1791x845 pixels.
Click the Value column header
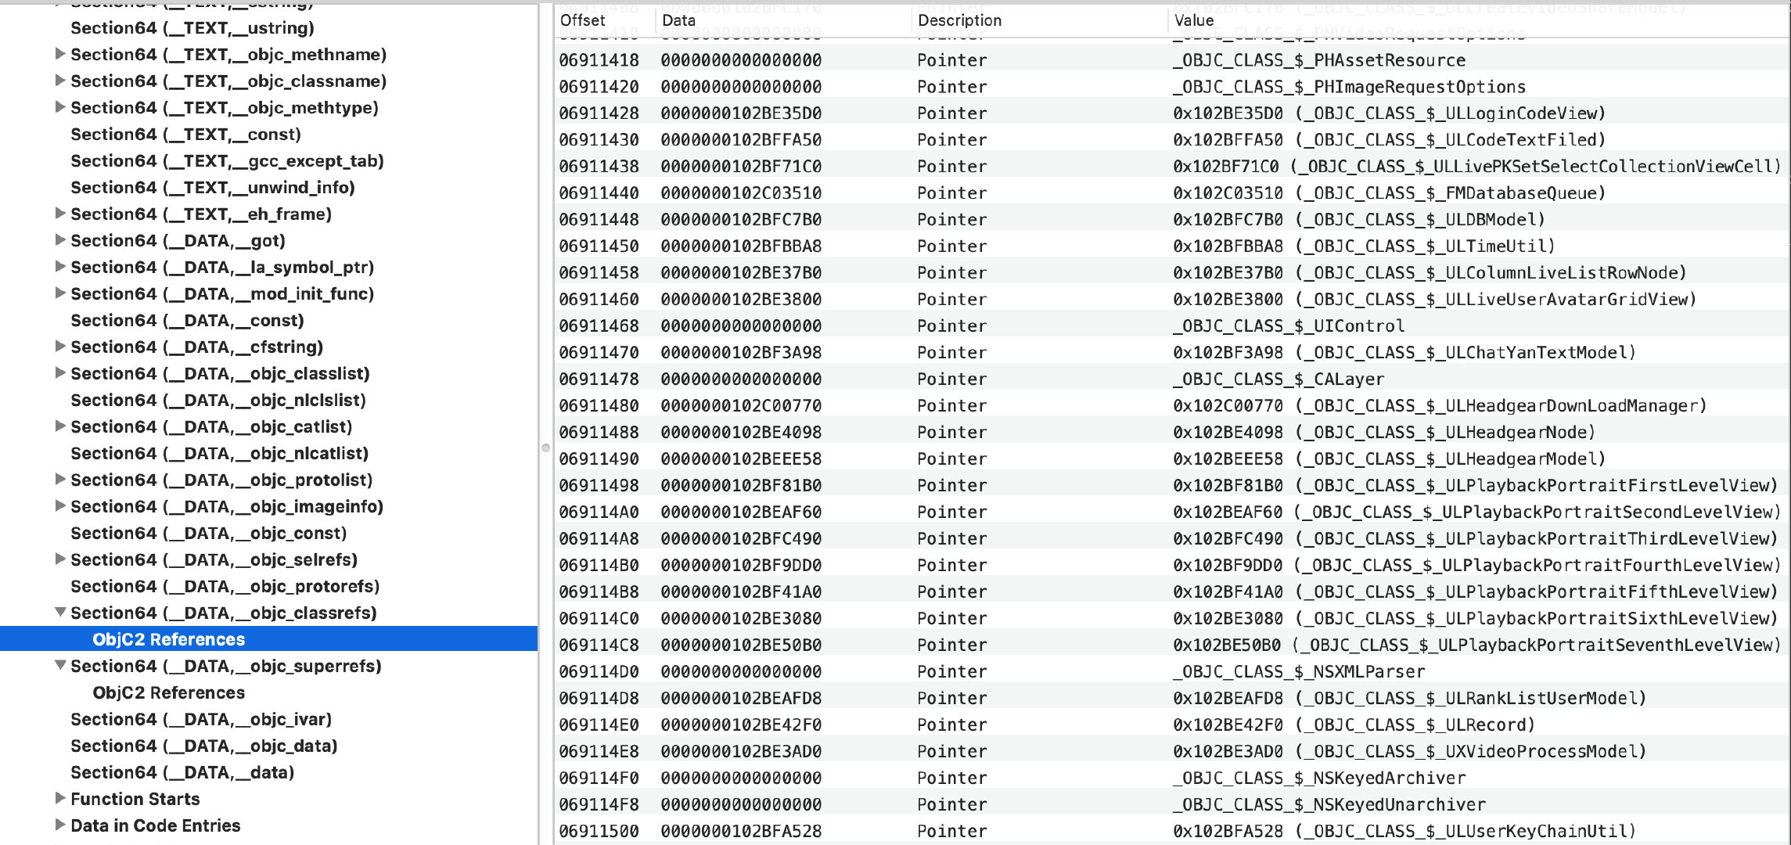1193,20
